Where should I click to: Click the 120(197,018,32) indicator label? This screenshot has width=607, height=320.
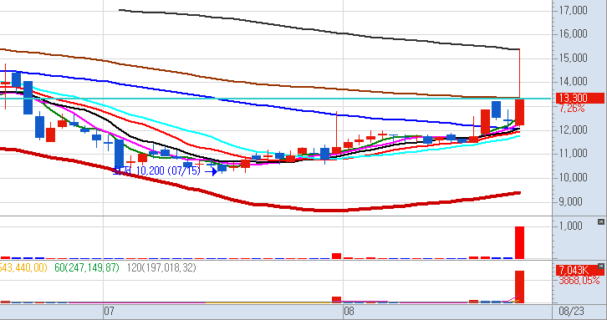(x=161, y=267)
